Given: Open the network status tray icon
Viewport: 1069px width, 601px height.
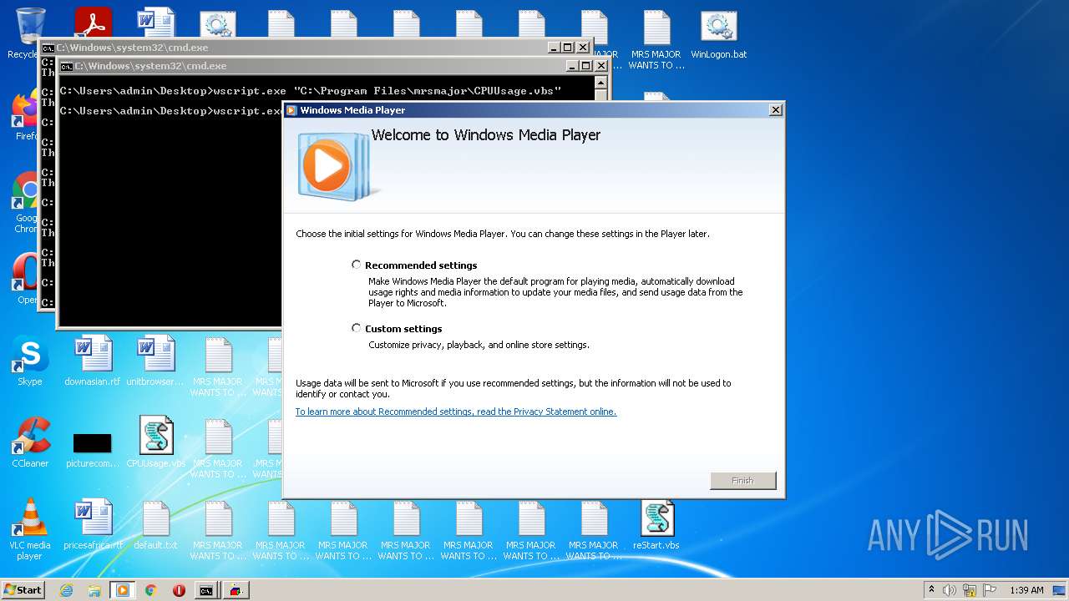Looking at the screenshot, I should pyautogui.click(x=970, y=590).
